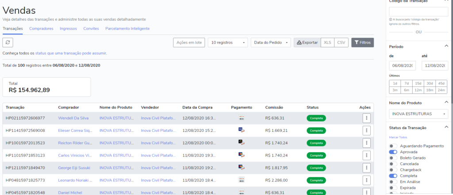
Task: Open actions menu for Daniel Michel row
Action: point(366,192)
